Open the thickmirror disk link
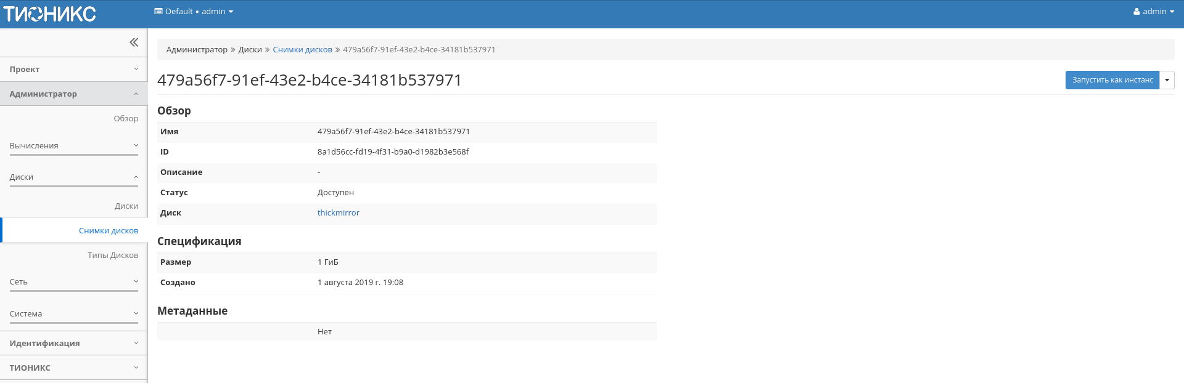Image resolution: width=1184 pixels, height=383 pixels. pyautogui.click(x=338, y=213)
